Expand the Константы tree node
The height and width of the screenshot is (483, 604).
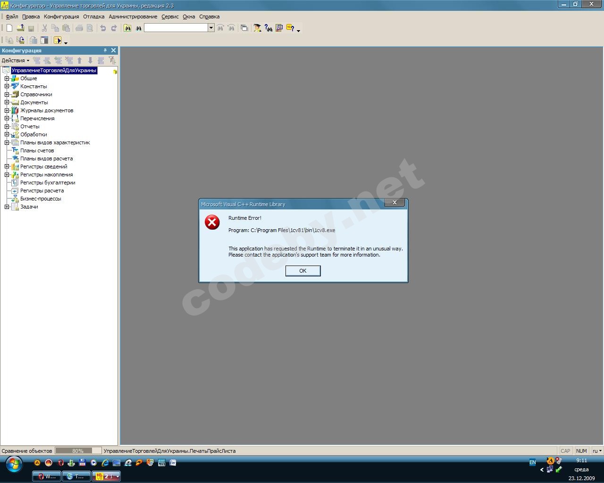(x=7, y=86)
